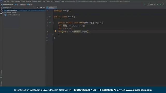Open the Tools menu
Screen dimensions: 166x93
48,1
